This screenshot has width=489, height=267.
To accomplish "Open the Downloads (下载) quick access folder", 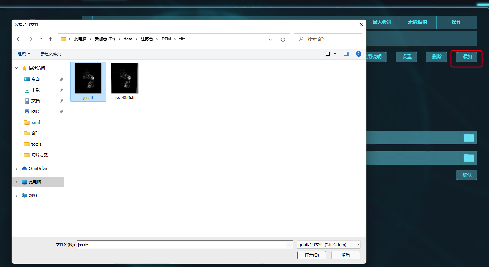I will tap(36, 90).
